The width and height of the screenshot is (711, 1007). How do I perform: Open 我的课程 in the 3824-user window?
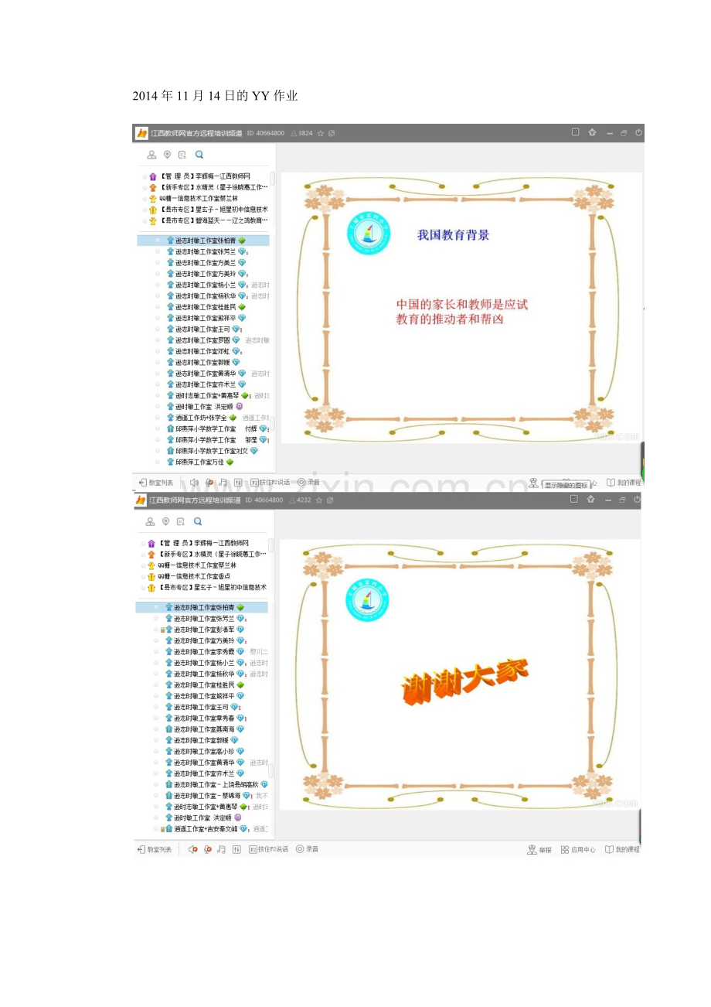(x=624, y=483)
